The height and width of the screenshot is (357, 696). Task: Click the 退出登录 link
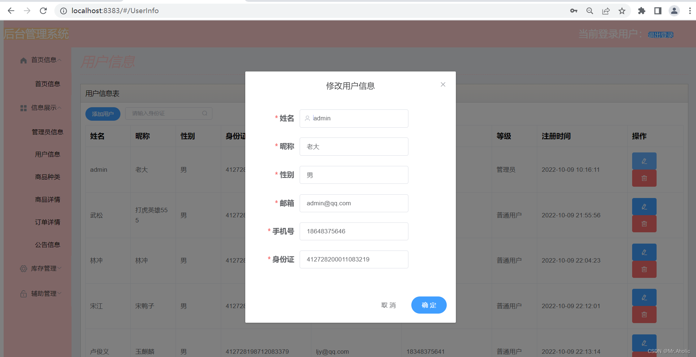tap(661, 35)
